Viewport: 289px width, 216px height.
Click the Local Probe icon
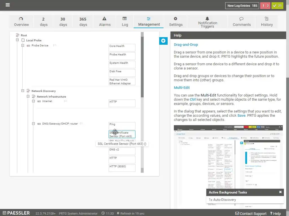point(23,40)
